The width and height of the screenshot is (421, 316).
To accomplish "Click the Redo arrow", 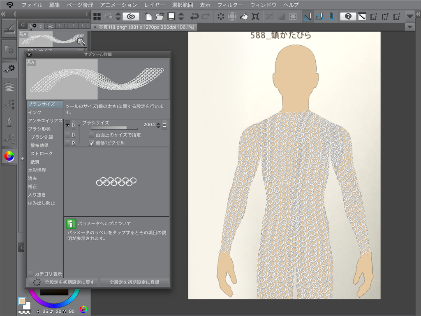I will 206,16.
